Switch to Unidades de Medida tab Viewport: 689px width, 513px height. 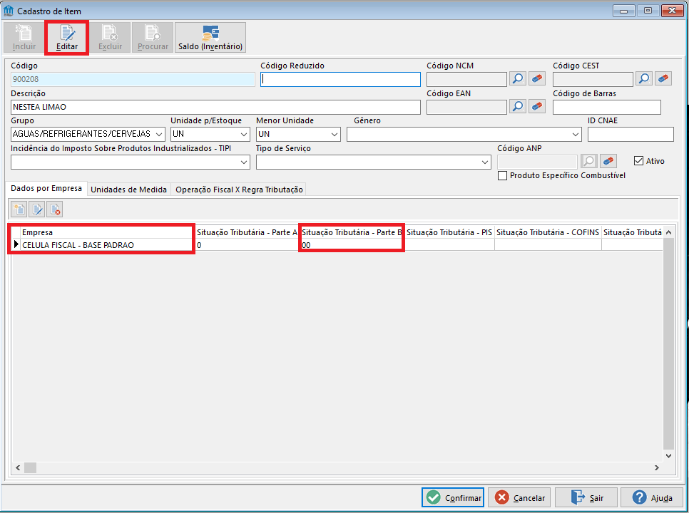coord(129,190)
